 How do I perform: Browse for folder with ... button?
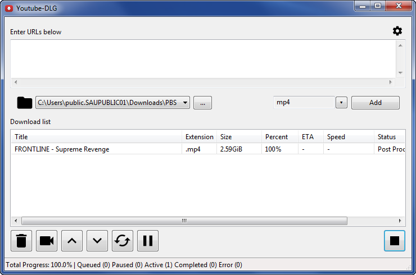pyautogui.click(x=203, y=103)
